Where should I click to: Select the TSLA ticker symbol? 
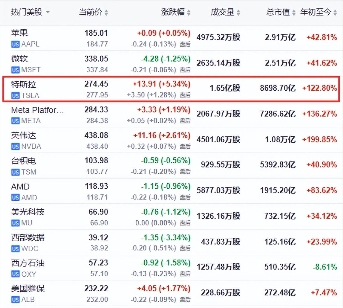pos(30,96)
